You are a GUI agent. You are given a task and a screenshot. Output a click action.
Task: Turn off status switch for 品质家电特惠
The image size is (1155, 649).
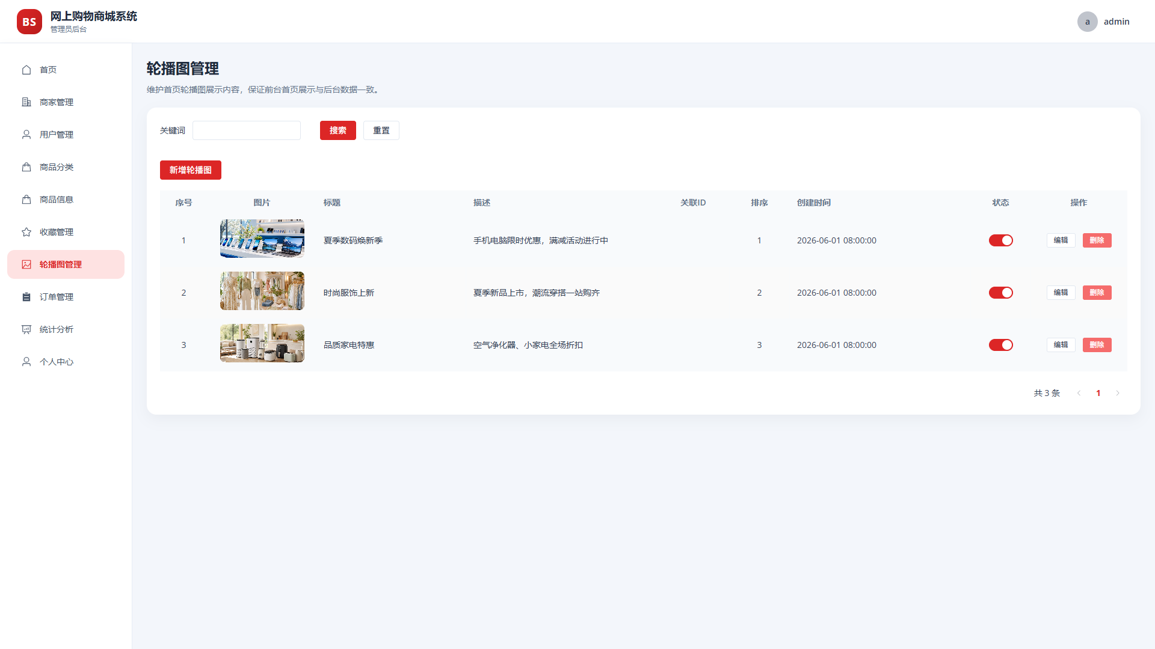click(1001, 345)
